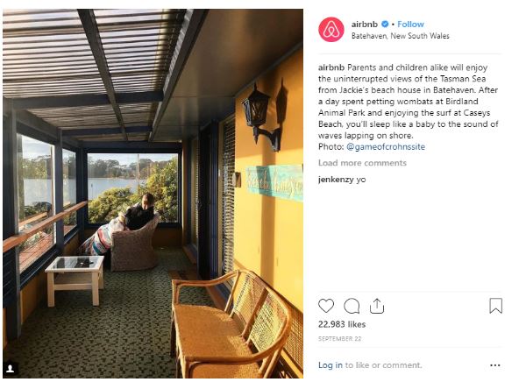Open the airbnb username in the header
This screenshot has height=382, width=526.
pos(365,25)
